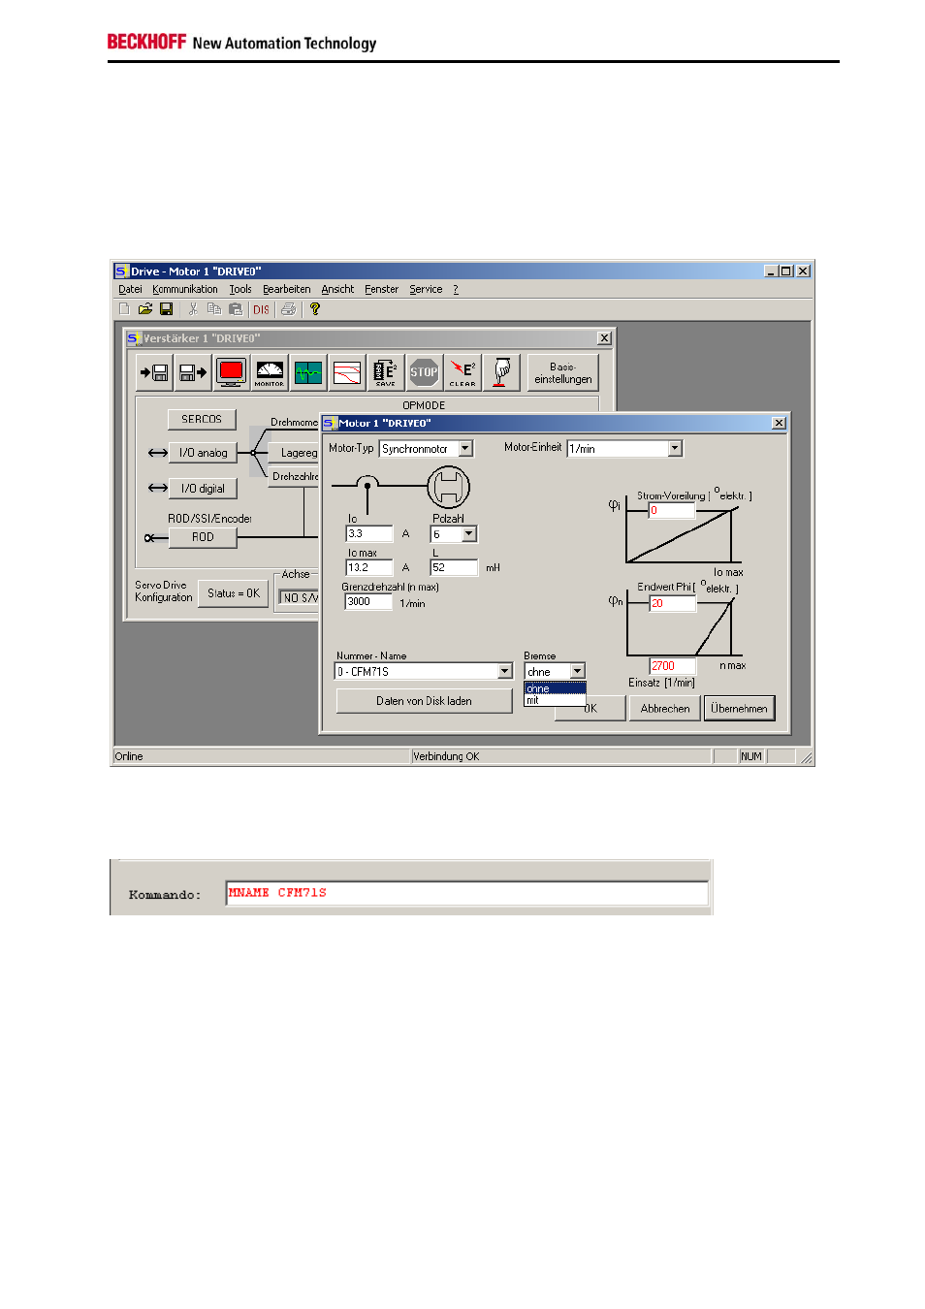Select 'mit' in Bremse list
The width and height of the screenshot is (925, 1309).
tap(556, 700)
